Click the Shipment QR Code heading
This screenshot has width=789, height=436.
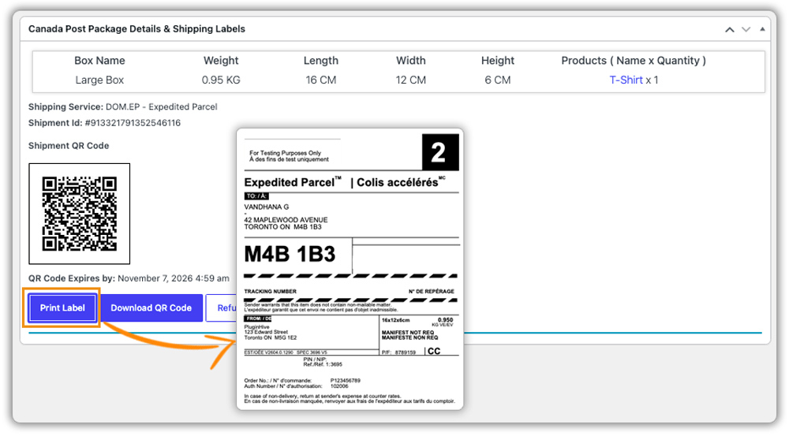[x=69, y=146]
